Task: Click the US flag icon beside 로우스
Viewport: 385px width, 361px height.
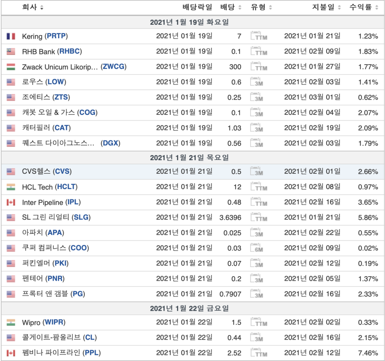Action: [x=11, y=82]
